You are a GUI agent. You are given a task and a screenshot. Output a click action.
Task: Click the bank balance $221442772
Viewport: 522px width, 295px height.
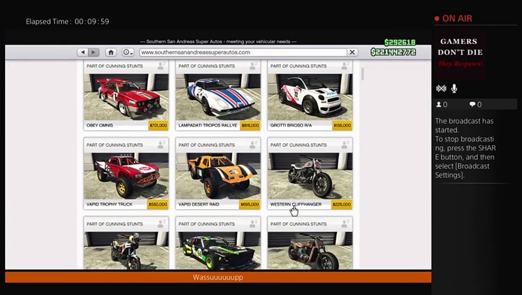pyautogui.click(x=393, y=52)
